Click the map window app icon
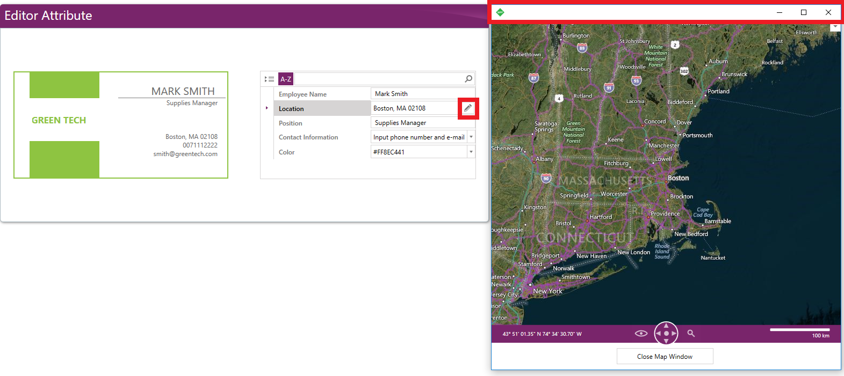Screen dimensions: 844x376 500,12
